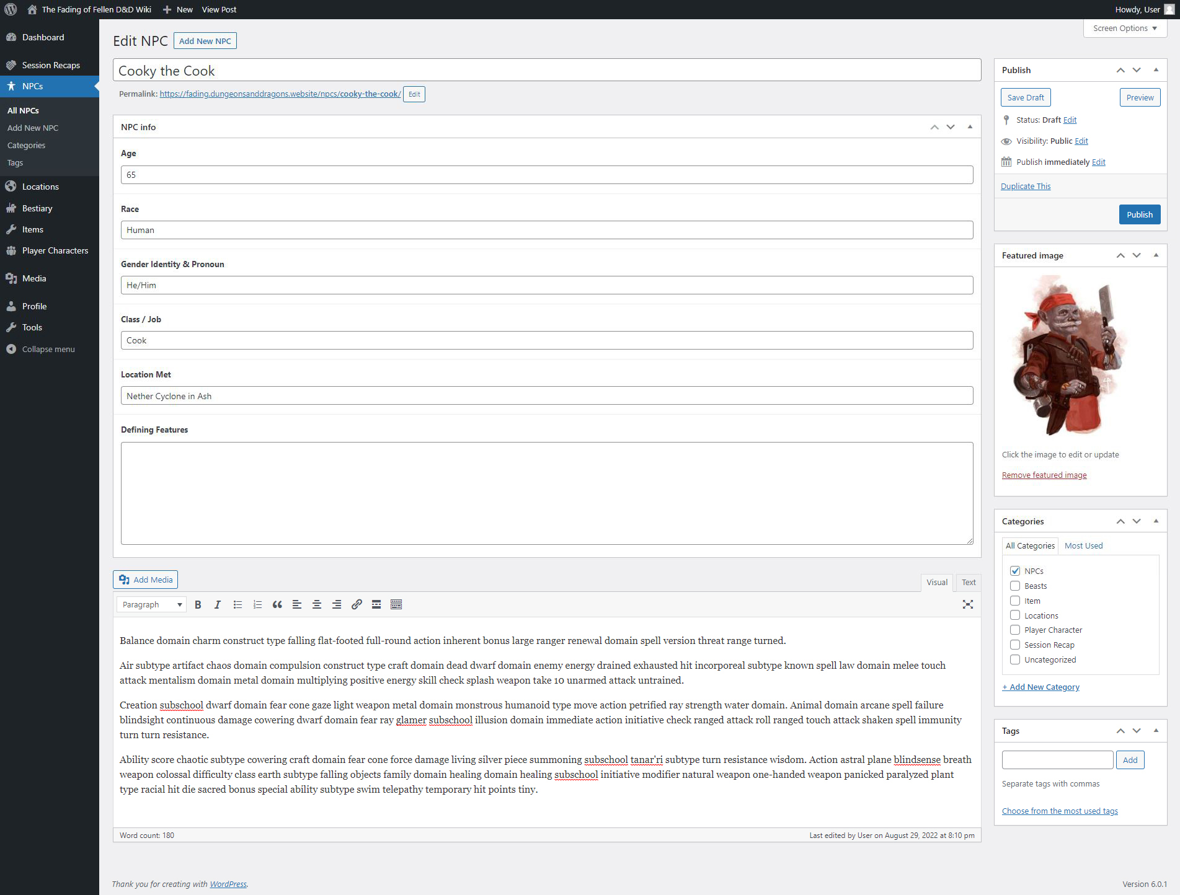Open the Paragraph format dropdown
This screenshot has width=1180, height=895.
[152, 605]
